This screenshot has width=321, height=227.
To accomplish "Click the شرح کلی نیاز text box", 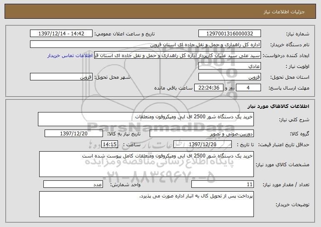I will [x=146, y=119].
